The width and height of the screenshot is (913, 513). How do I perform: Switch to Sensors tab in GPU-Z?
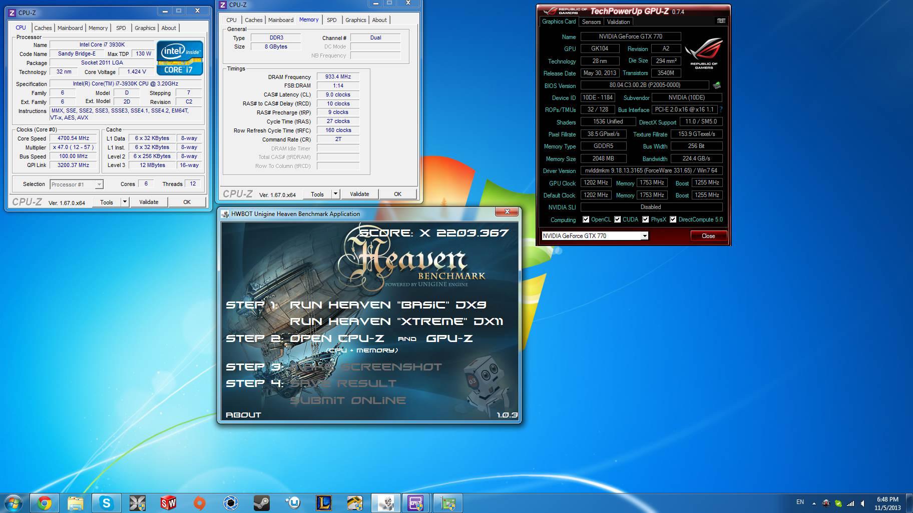coord(591,22)
